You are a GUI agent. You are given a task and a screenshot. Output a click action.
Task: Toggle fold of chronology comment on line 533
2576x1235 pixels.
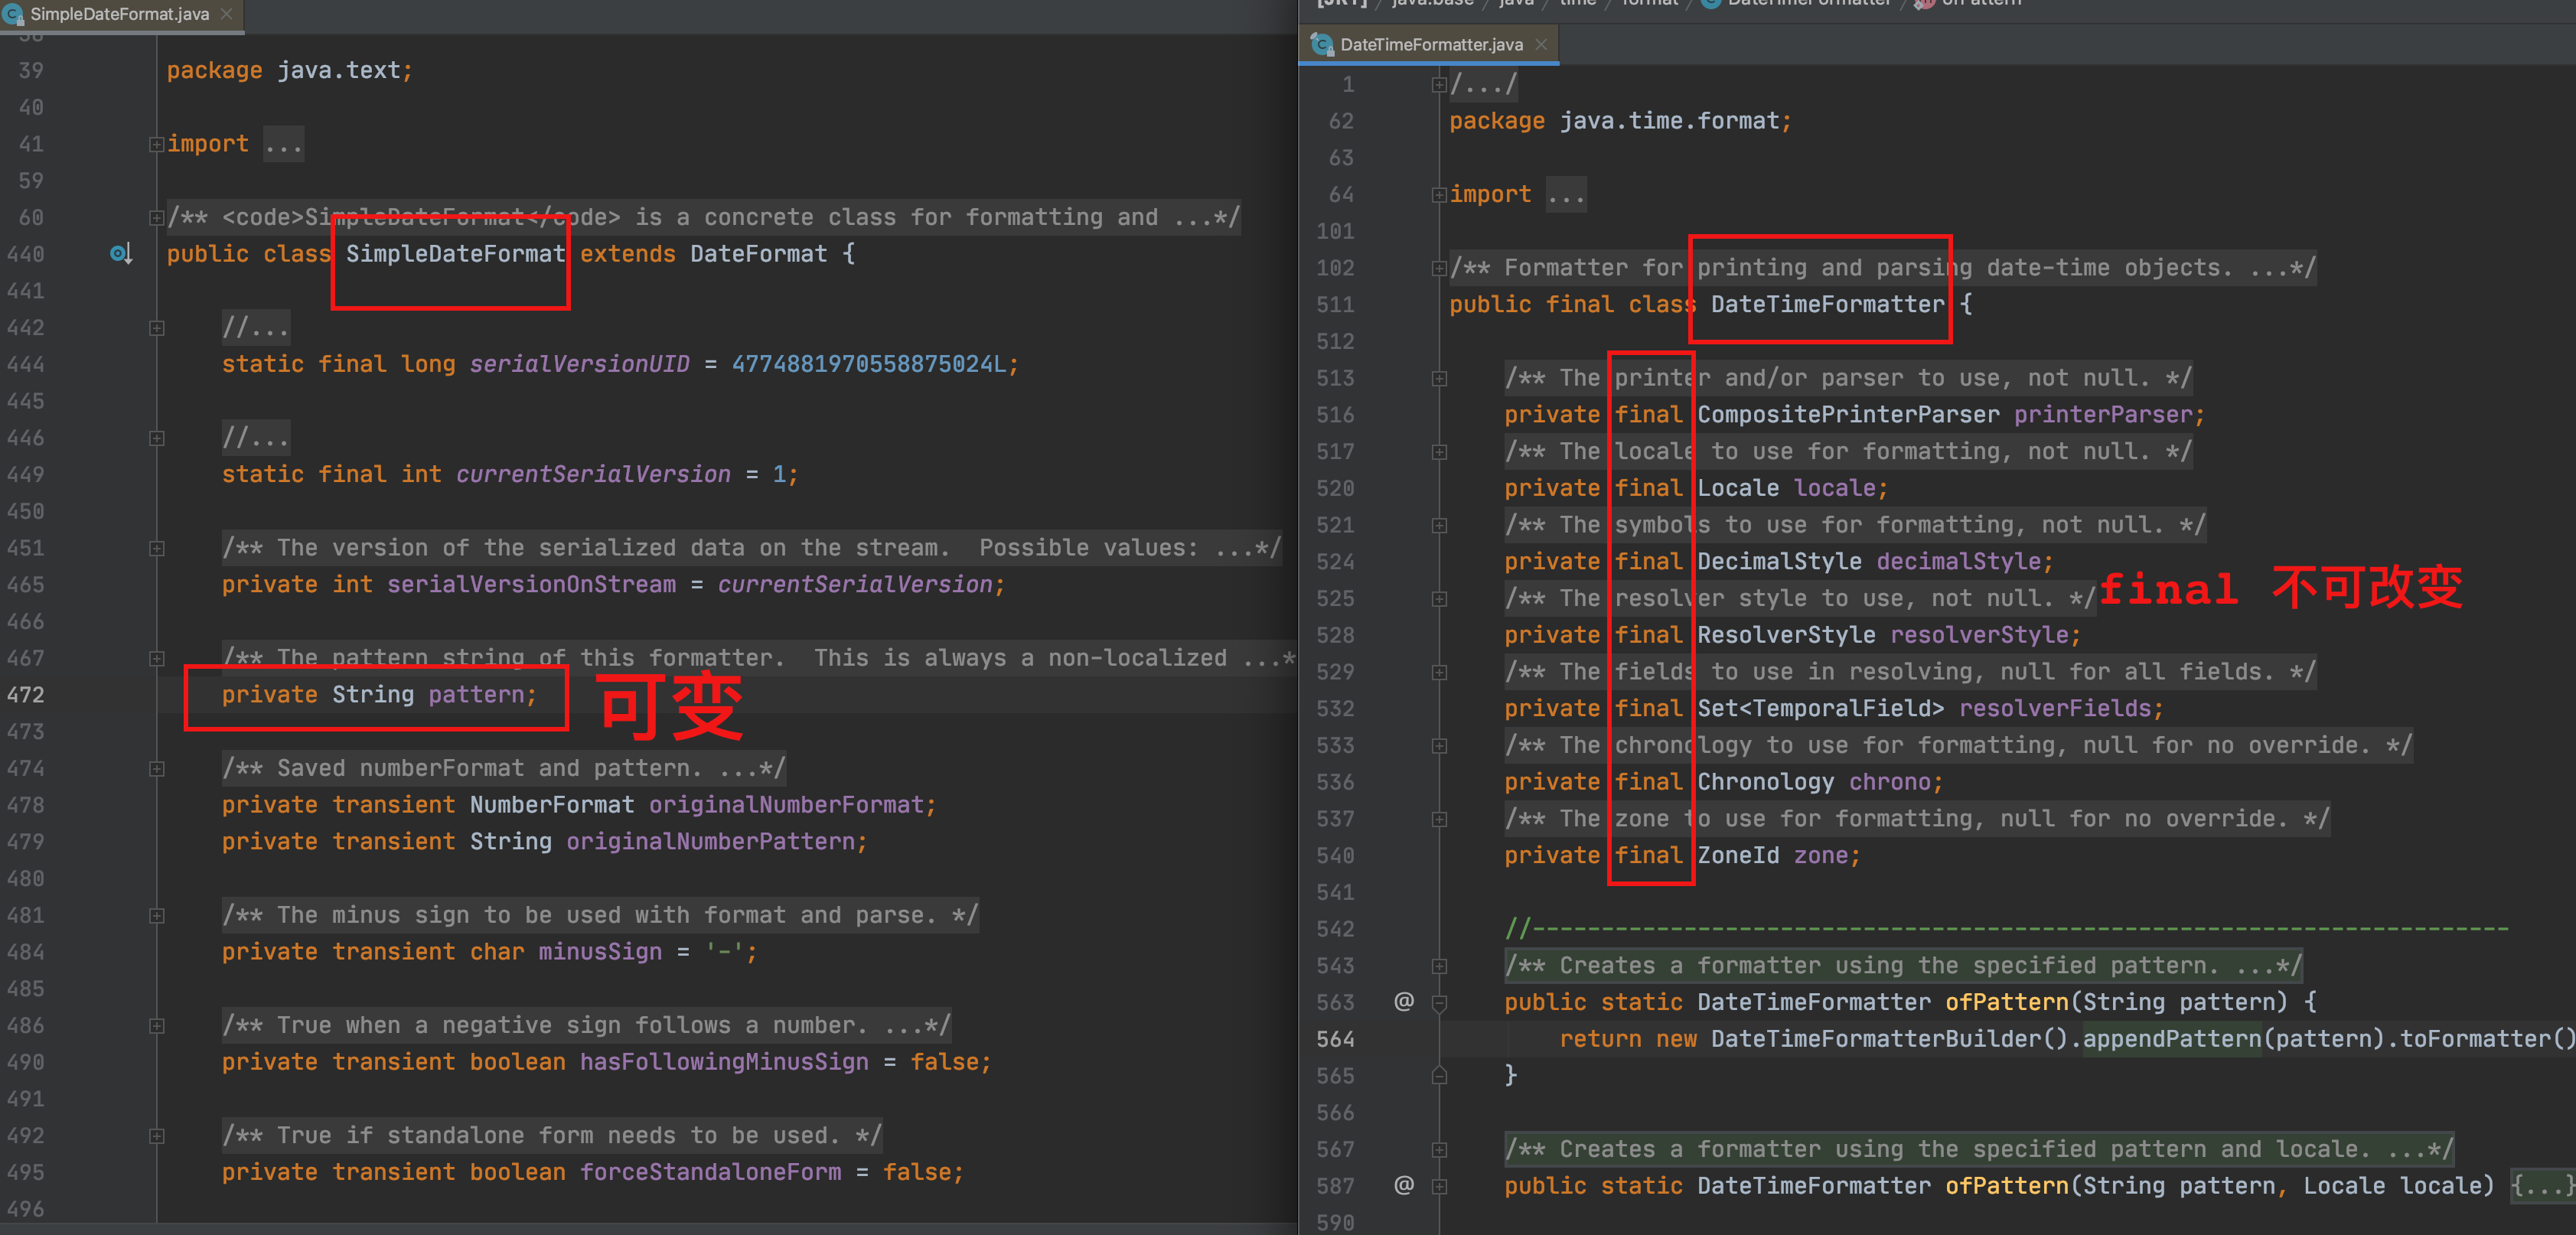click(1439, 745)
